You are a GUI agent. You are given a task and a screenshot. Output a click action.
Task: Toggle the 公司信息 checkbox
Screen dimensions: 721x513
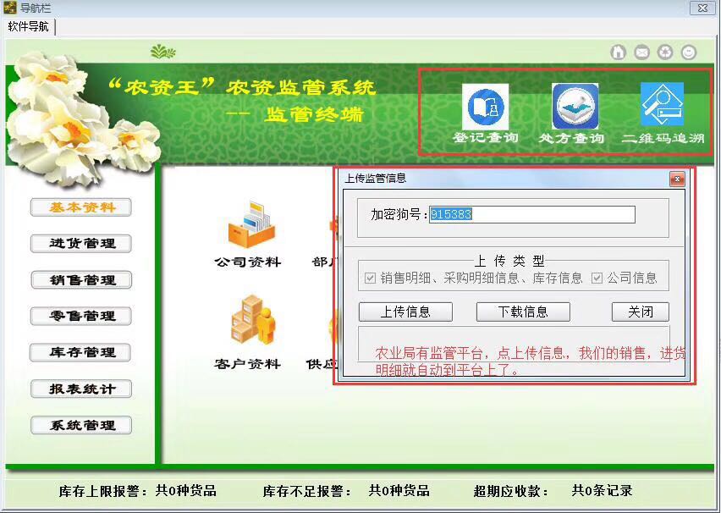[x=597, y=279]
